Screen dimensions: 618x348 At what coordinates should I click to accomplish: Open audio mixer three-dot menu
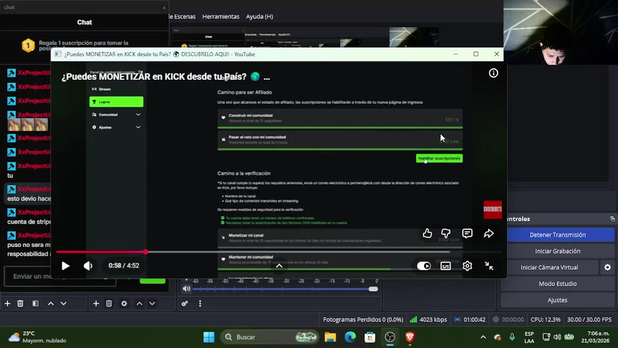[200, 304]
